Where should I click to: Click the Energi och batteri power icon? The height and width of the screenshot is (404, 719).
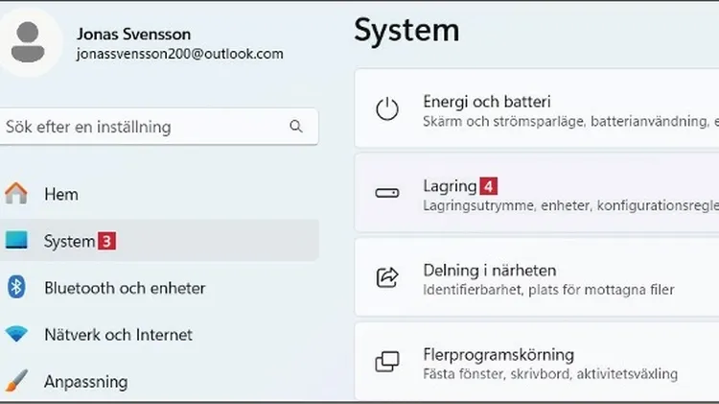[387, 109]
